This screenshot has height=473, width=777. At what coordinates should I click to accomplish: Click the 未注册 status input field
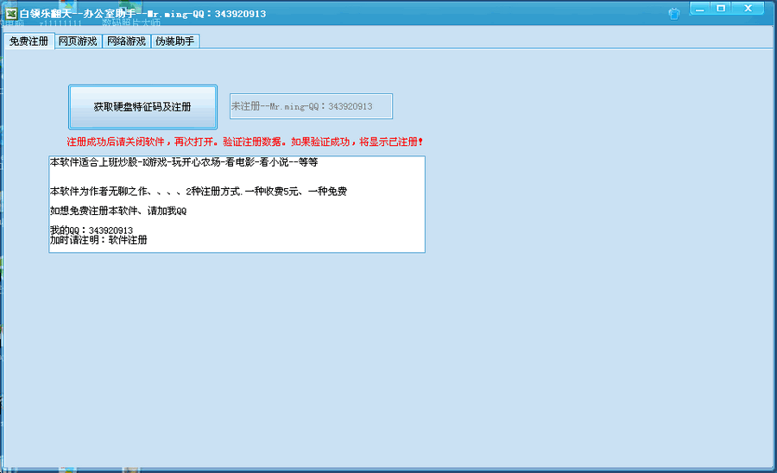click(311, 106)
